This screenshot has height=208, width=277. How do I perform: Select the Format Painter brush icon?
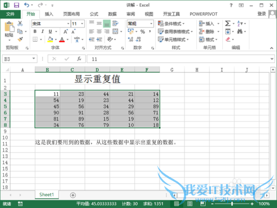(20, 39)
